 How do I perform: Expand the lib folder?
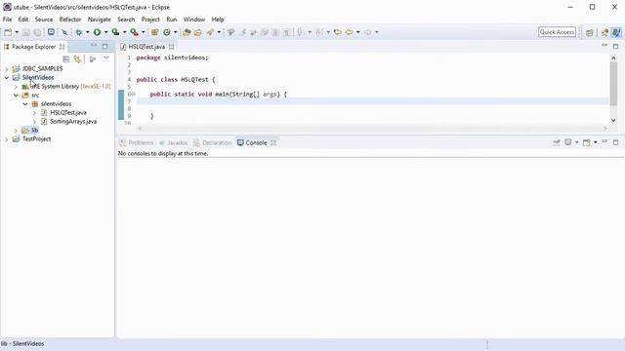pyautogui.click(x=16, y=130)
